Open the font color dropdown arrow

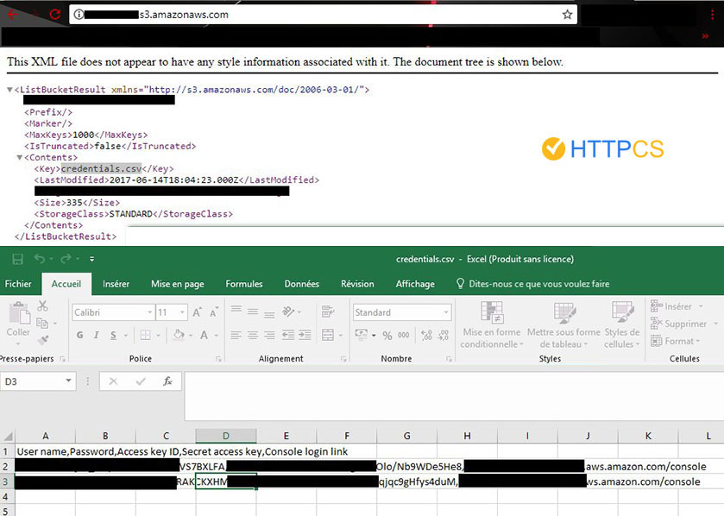[x=217, y=335]
